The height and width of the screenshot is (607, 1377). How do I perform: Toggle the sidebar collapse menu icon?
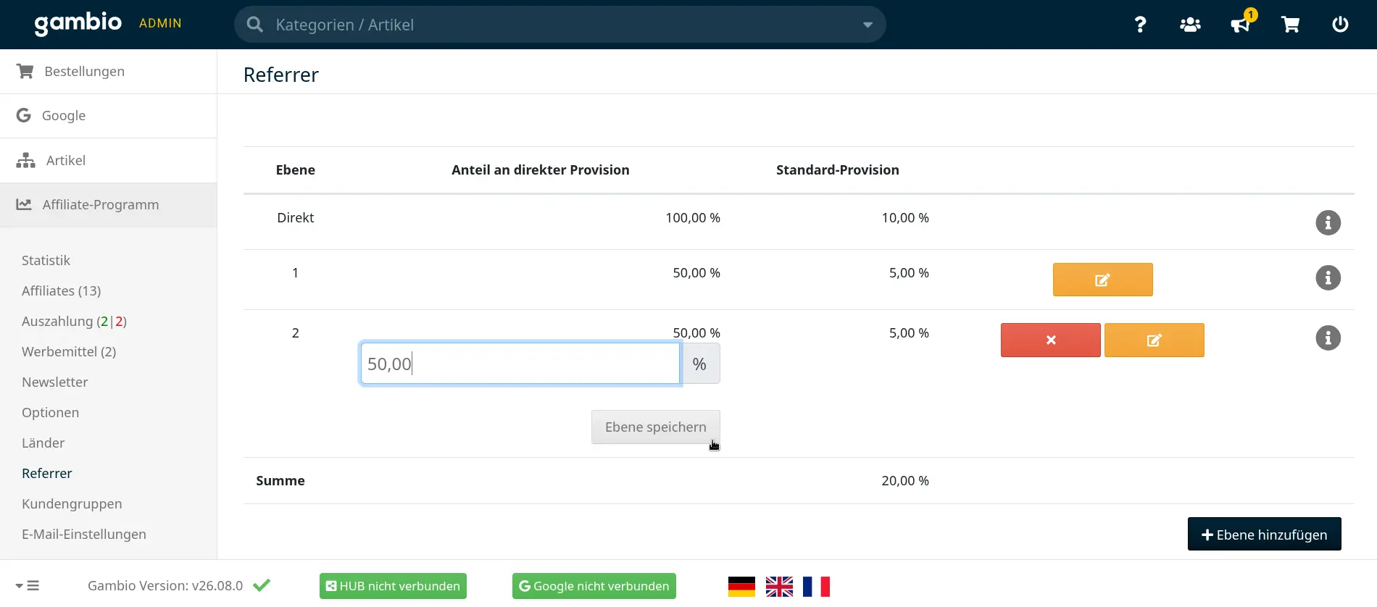point(28,585)
